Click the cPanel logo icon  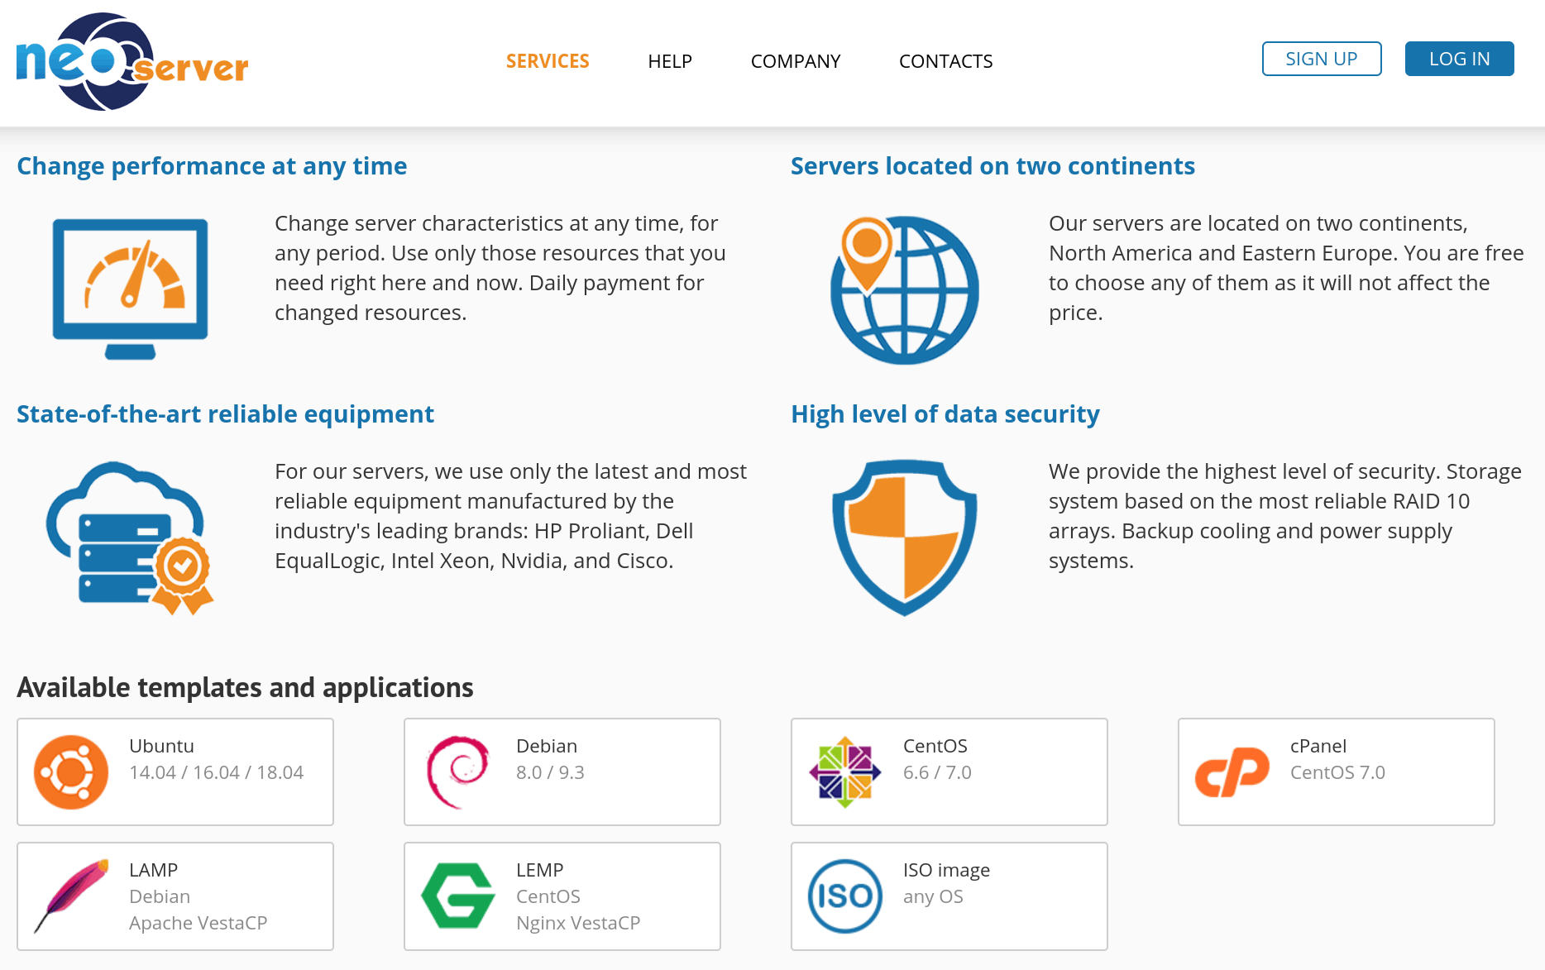(1232, 772)
